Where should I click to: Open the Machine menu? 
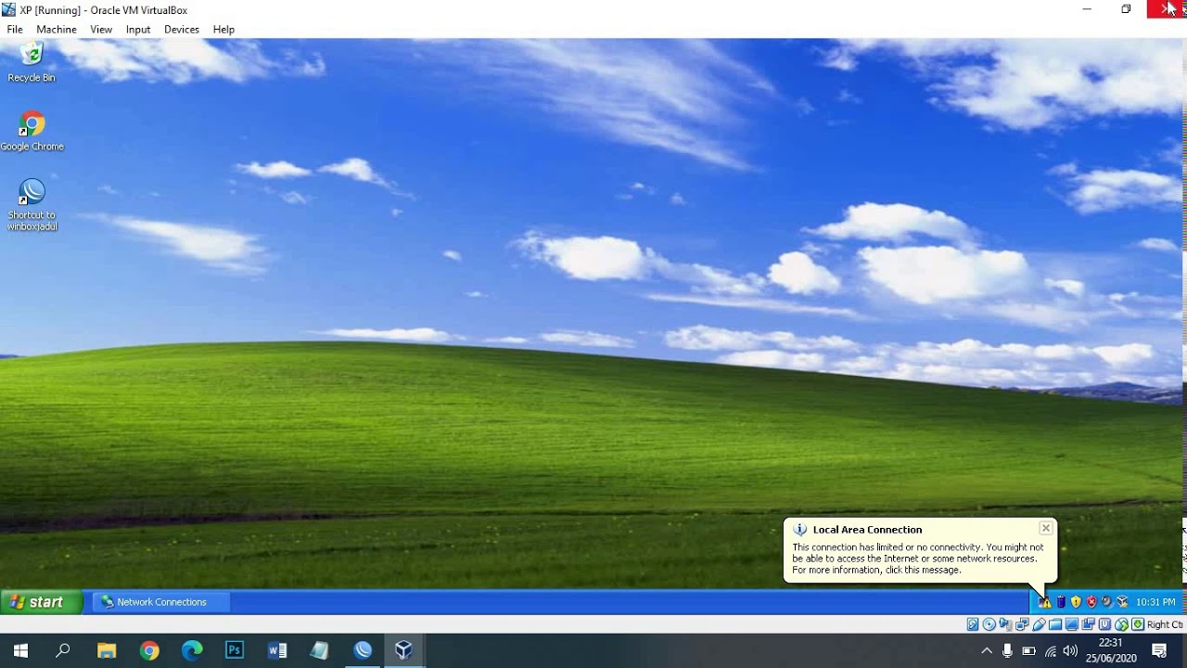click(57, 30)
